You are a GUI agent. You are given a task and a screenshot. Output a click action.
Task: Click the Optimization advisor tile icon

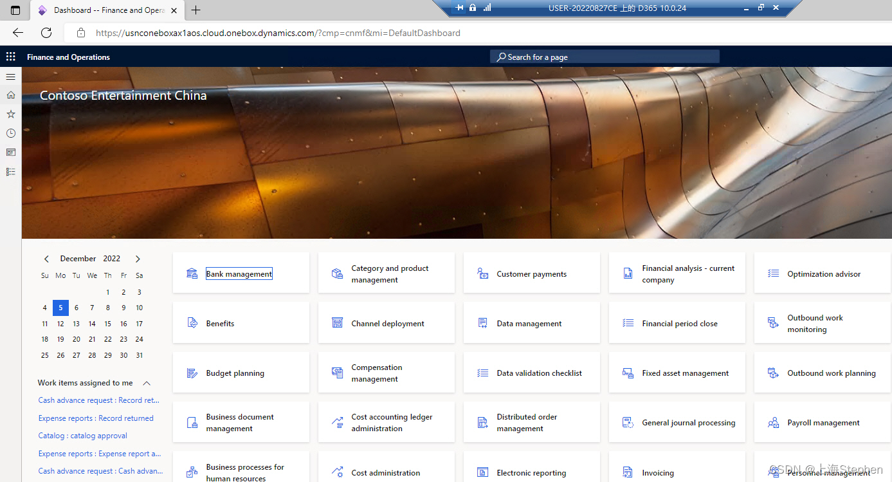click(773, 273)
